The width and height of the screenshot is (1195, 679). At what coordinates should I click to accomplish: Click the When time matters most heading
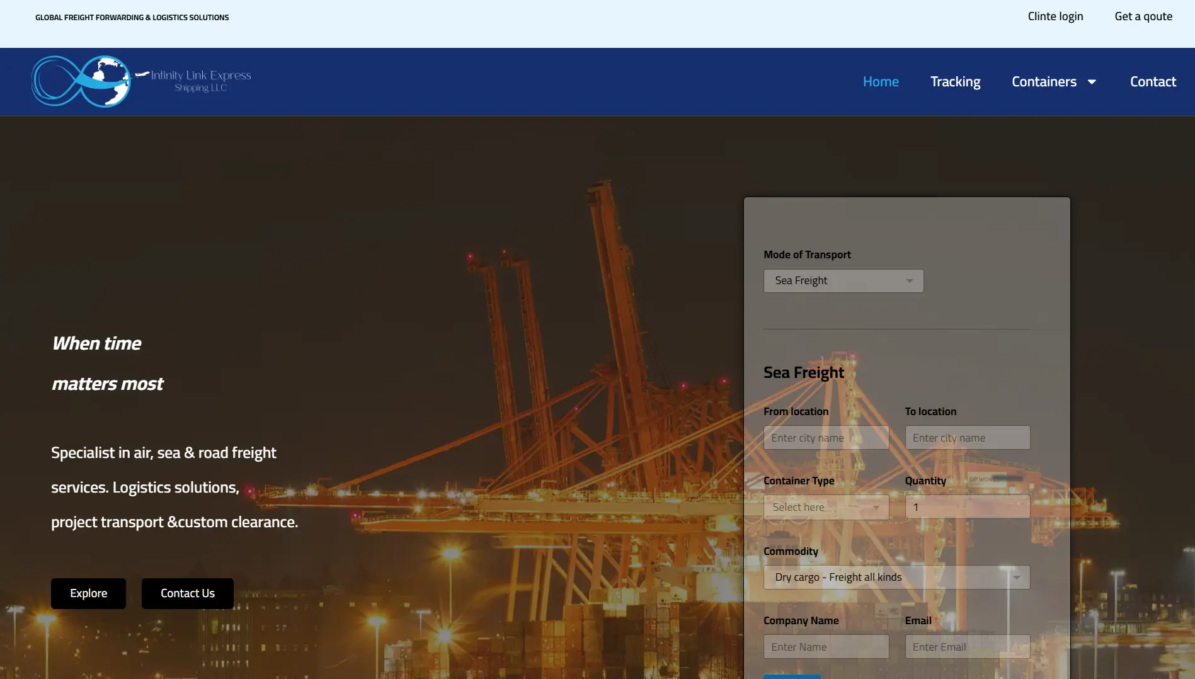(x=107, y=363)
